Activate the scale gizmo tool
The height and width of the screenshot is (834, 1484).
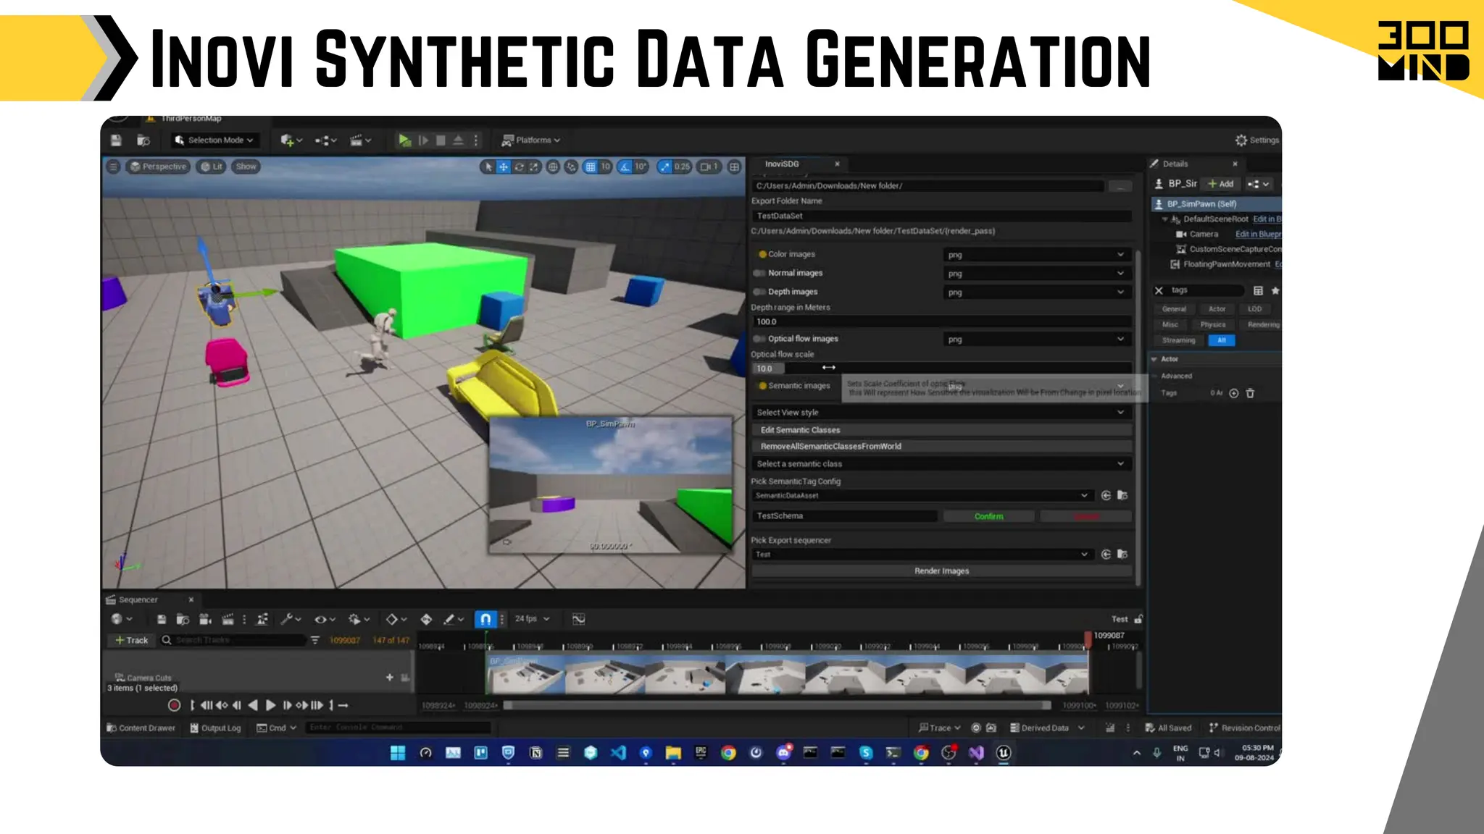click(x=534, y=167)
